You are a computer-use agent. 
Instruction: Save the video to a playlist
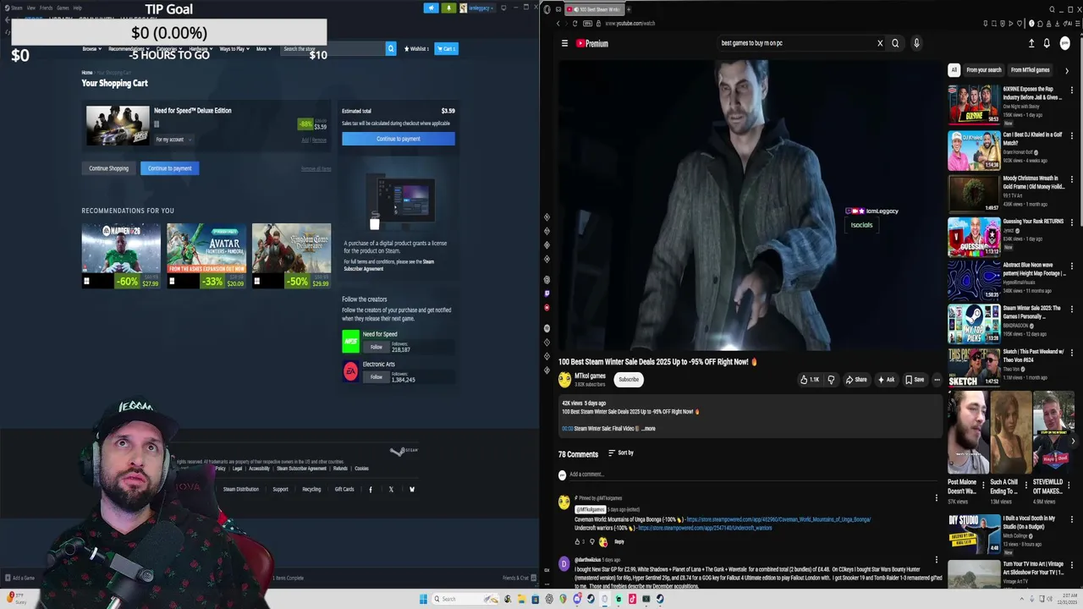[915, 380]
